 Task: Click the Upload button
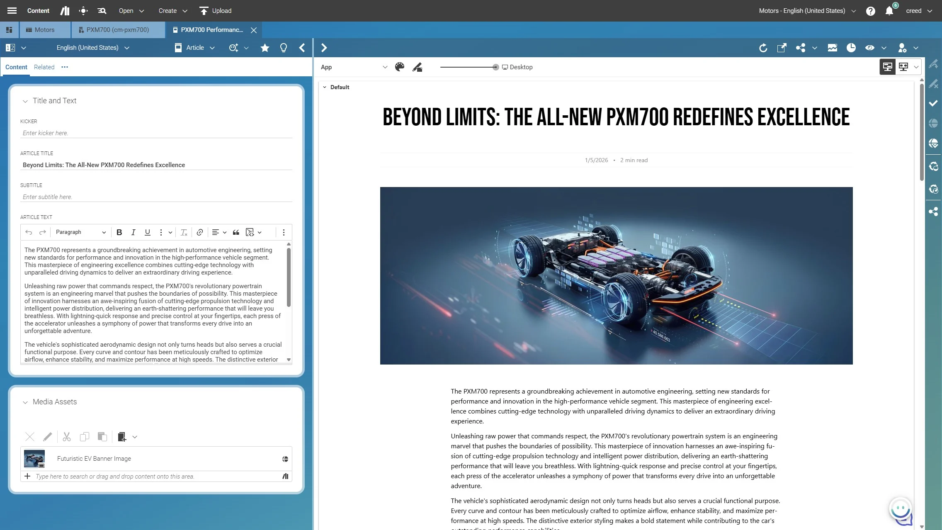point(215,11)
